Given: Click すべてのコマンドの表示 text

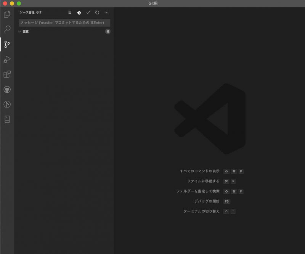Looking at the screenshot, I should (199, 171).
